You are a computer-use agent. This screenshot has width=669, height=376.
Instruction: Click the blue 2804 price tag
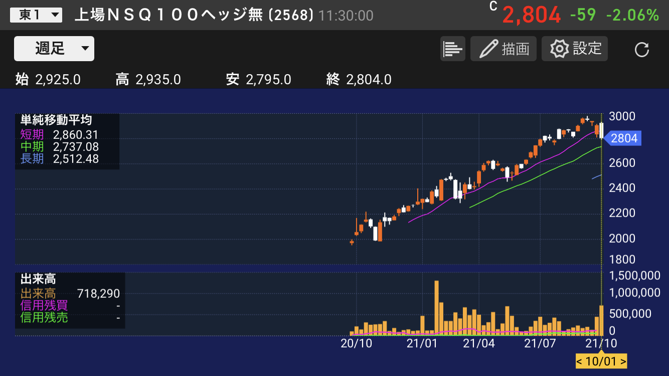pos(623,138)
